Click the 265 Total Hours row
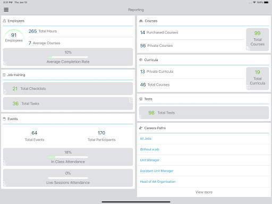This screenshot has width=272, height=204. point(81,31)
